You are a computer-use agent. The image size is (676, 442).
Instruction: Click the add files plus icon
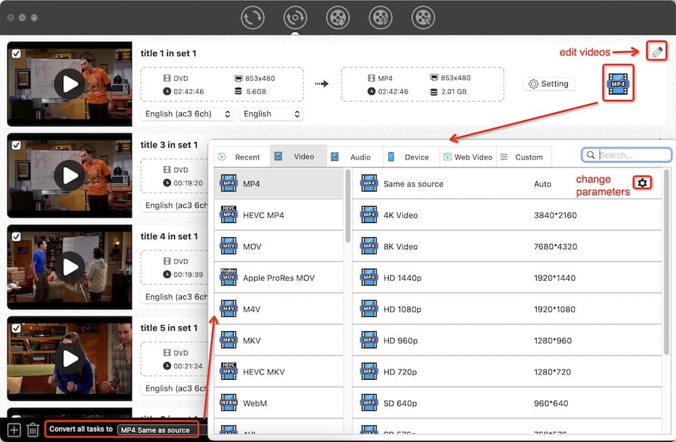[x=13, y=428]
